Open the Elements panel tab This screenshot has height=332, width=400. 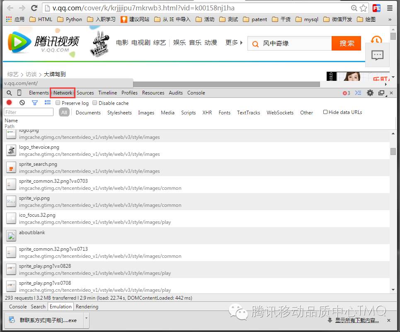(x=39, y=93)
